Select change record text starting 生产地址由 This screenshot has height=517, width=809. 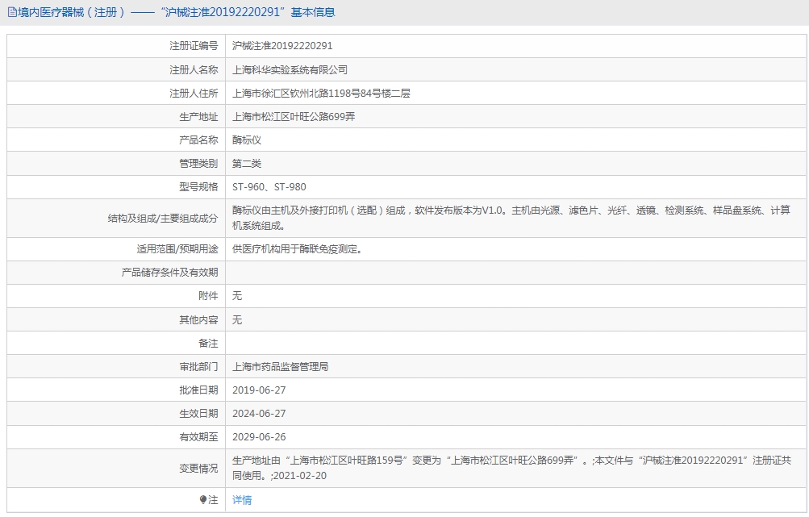pyautogui.click(x=511, y=468)
